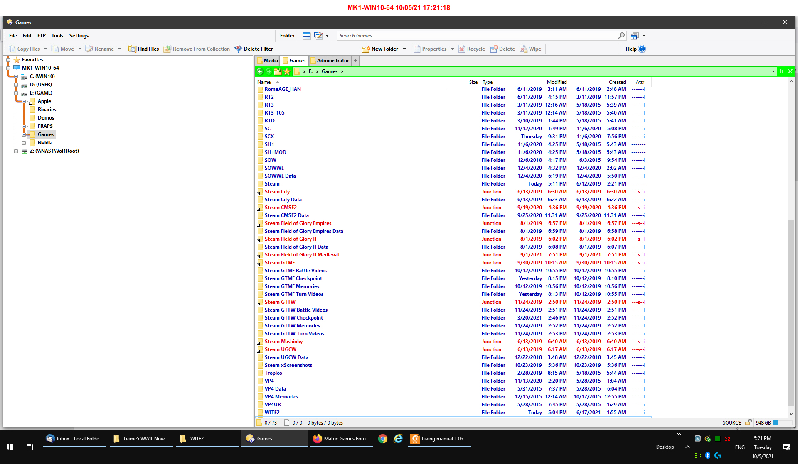Open Chrome from the taskbar
Image resolution: width=798 pixels, height=464 pixels.
(383, 439)
